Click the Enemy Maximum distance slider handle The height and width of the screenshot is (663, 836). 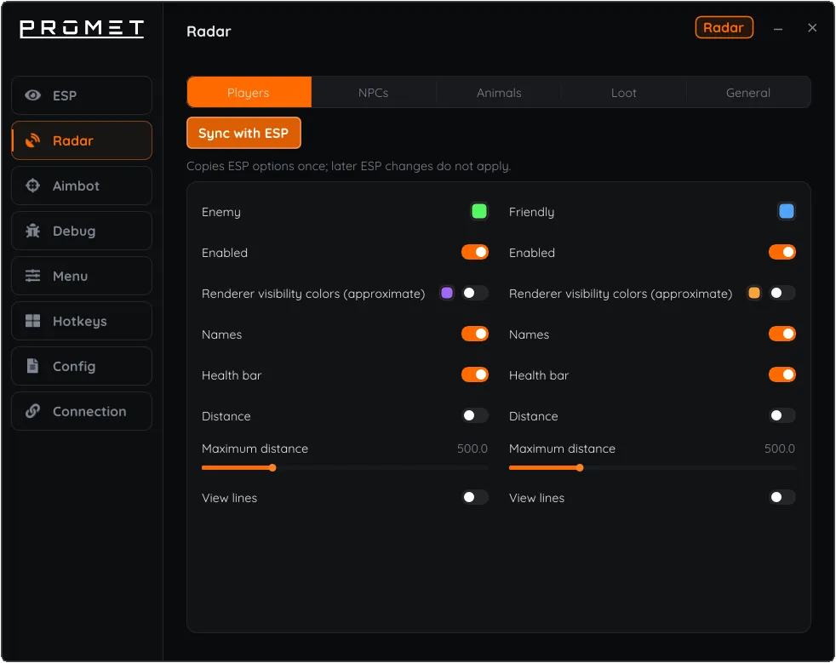[272, 468]
